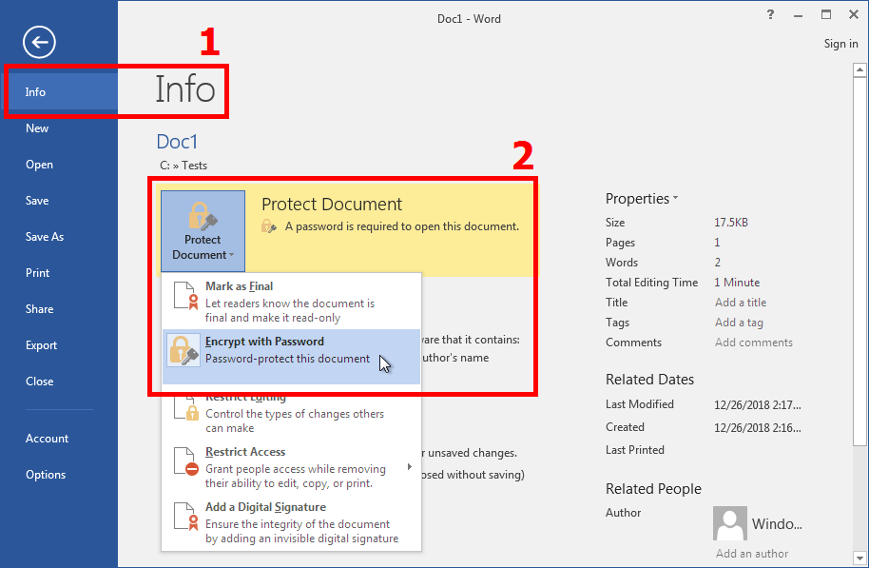Screen dimensions: 869x568
Task: Click the author avatar picture
Action: [730, 523]
